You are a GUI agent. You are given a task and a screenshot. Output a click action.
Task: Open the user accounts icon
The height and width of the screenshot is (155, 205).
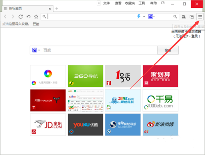pyautogui.click(x=184, y=17)
